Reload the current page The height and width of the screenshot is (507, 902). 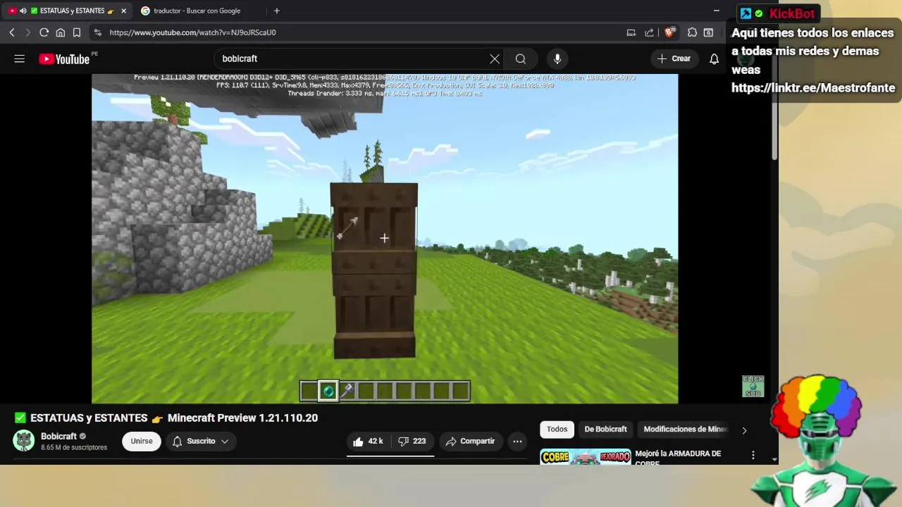pos(44,32)
